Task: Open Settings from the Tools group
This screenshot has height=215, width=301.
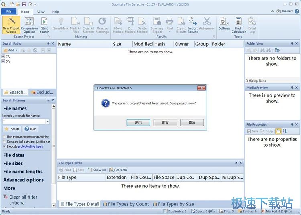Action: (224, 24)
